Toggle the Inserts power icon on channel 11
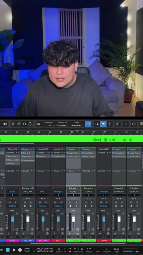Image resolution: width=143 pixels, height=255 pixels. tap(98, 153)
